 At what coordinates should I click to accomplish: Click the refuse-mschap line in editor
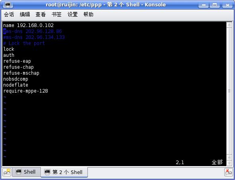coord(21,73)
